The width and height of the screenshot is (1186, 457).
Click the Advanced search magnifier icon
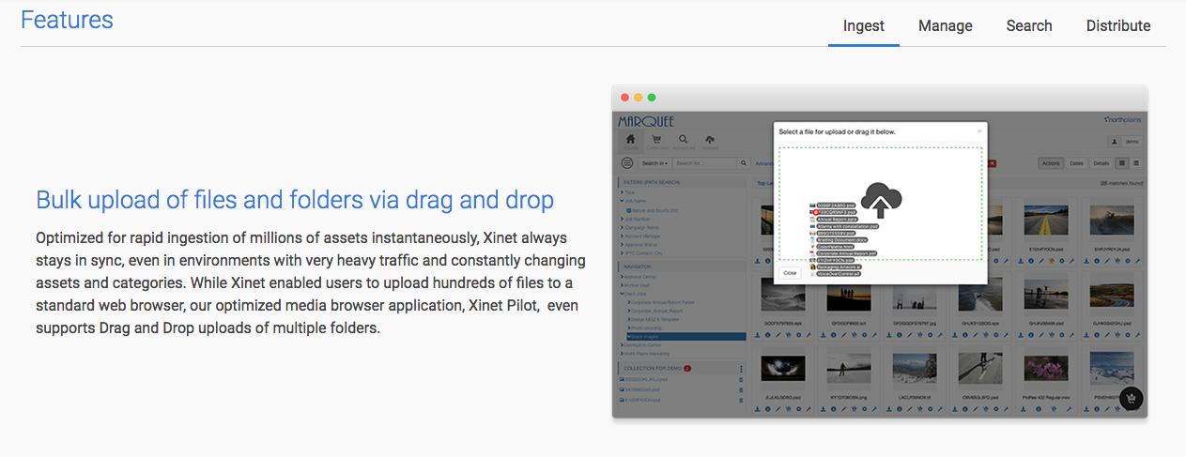point(683,142)
